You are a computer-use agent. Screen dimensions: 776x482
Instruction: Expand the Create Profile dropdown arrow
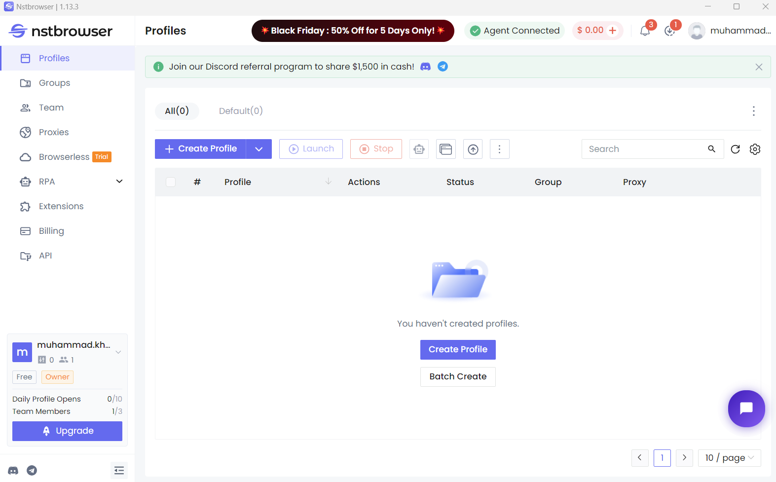click(x=259, y=149)
